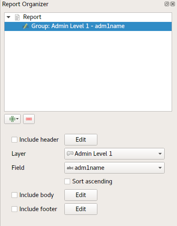Viewport: 177px width, 226px height.
Task: Click the field group icon beside Group row
Action: (26, 26)
